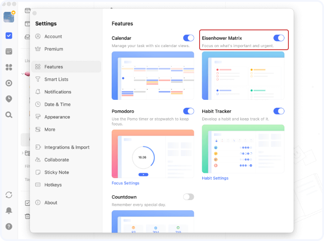Open the Tasks checkbox icon in left rail
Viewport: 324px width, 241px height.
[9, 36]
